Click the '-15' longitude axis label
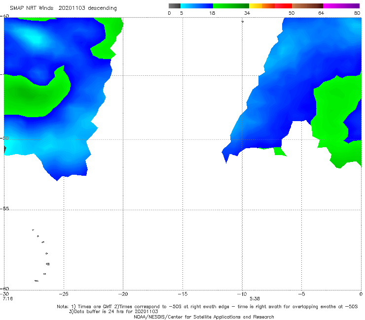The height and width of the screenshot is (320, 365). click(182, 294)
